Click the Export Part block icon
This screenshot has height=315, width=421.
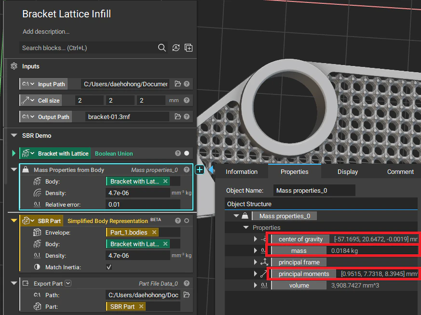[26, 283]
